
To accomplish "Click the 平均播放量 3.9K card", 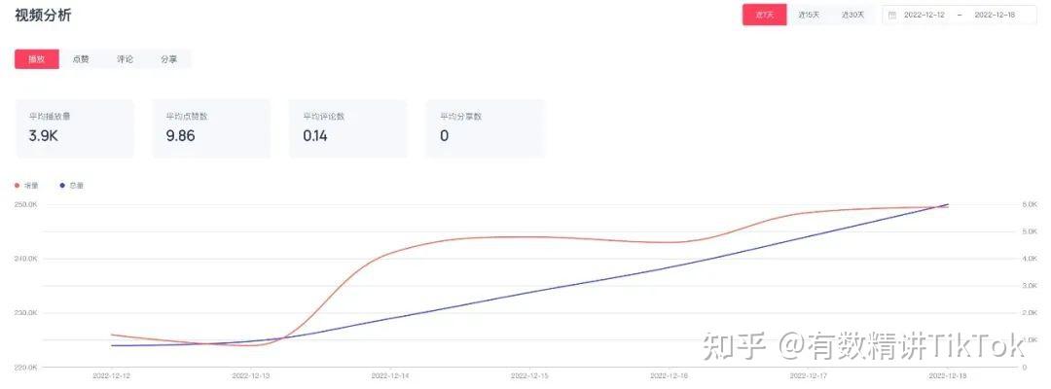I will tap(74, 127).
